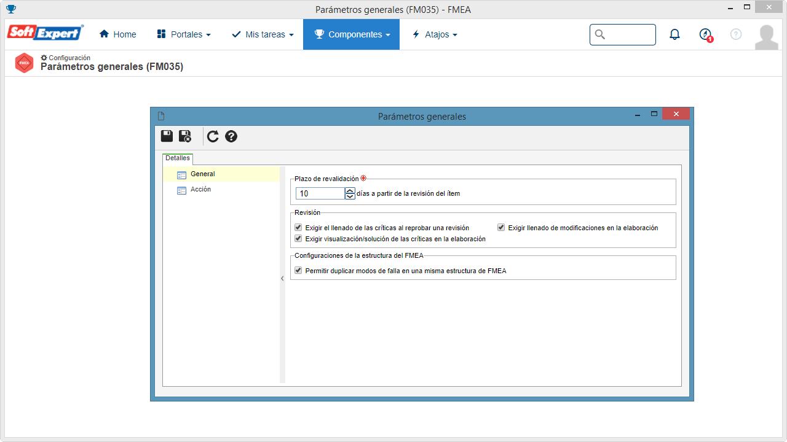
Task: Click the red FMEA hexagon icon
Action: [x=24, y=63]
